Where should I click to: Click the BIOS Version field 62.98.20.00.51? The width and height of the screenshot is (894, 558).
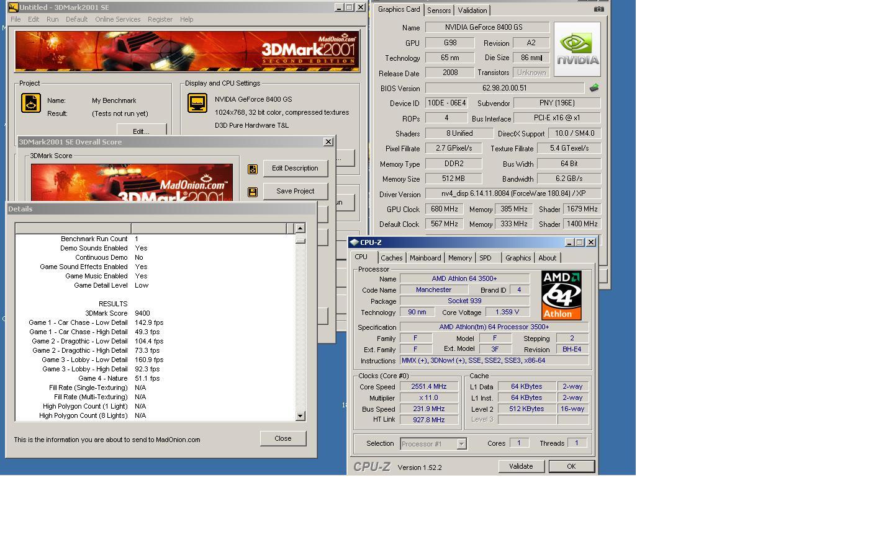505,88
